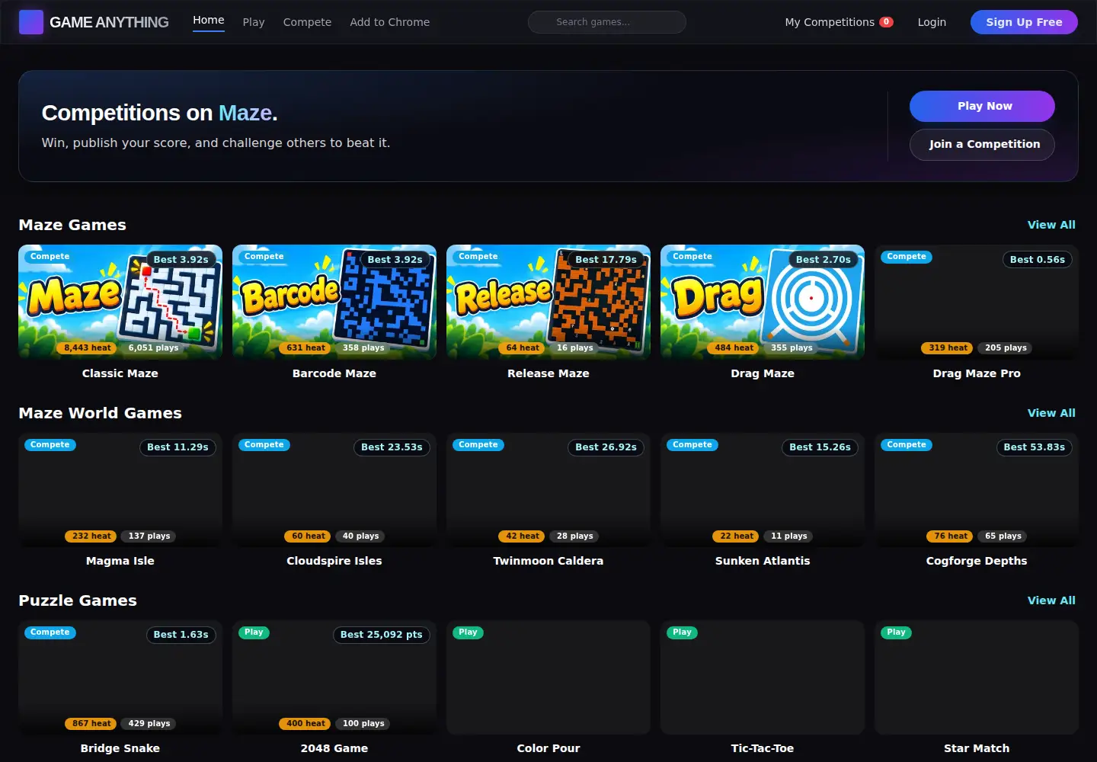Click the 100 plays badge
The height and width of the screenshot is (762, 1097).
pyautogui.click(x=363, y=724)
